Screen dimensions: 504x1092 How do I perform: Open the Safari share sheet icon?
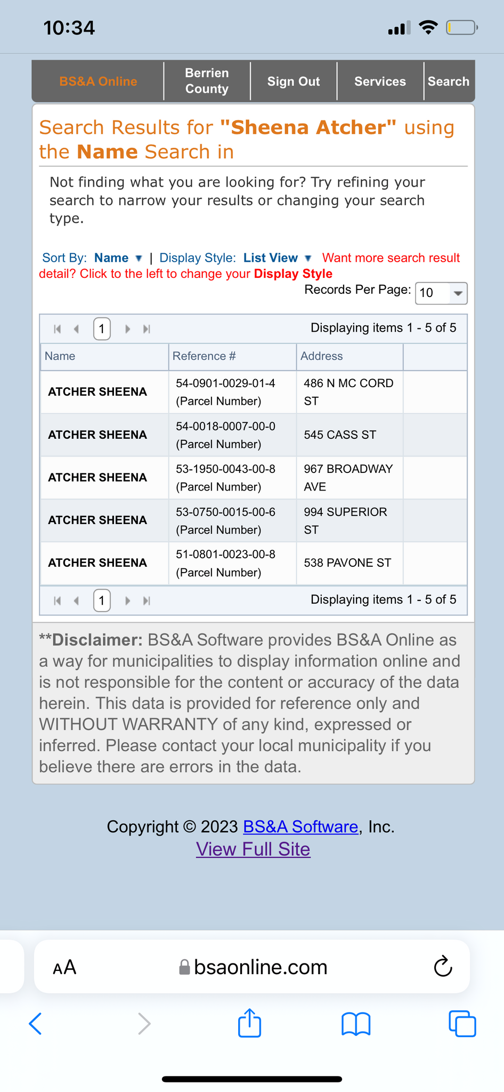tap(249, 1023)
